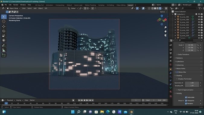Expand the Relations panel
Image resolution: width=204 pixels, height=115 pixels.
click(180, 58)
